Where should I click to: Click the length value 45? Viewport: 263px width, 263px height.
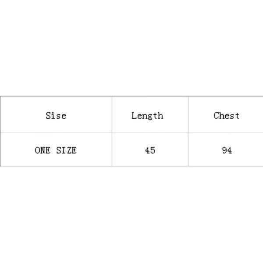[150, 150]
